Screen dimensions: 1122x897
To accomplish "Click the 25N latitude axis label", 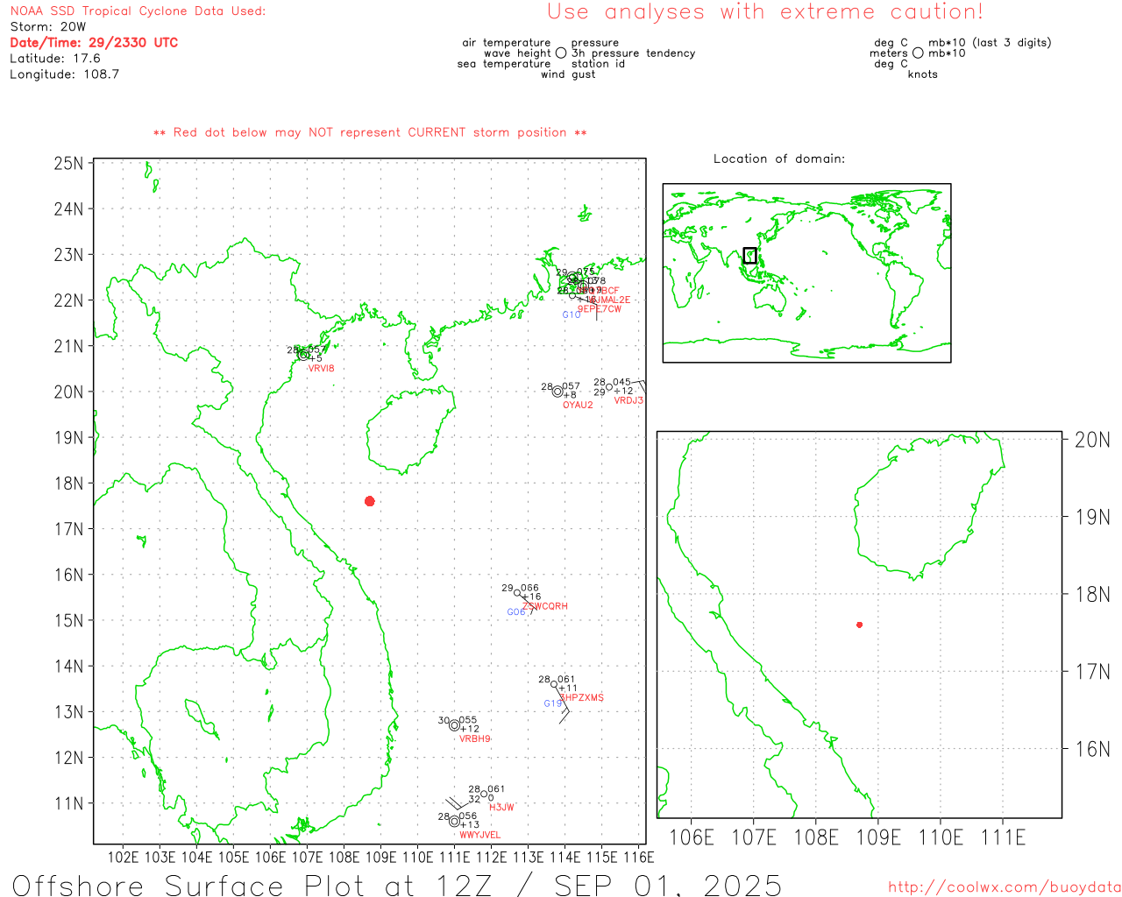I will point(69,164).
